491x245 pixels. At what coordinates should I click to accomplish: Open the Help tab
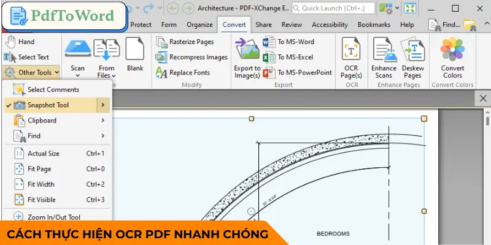coord(407,24)
